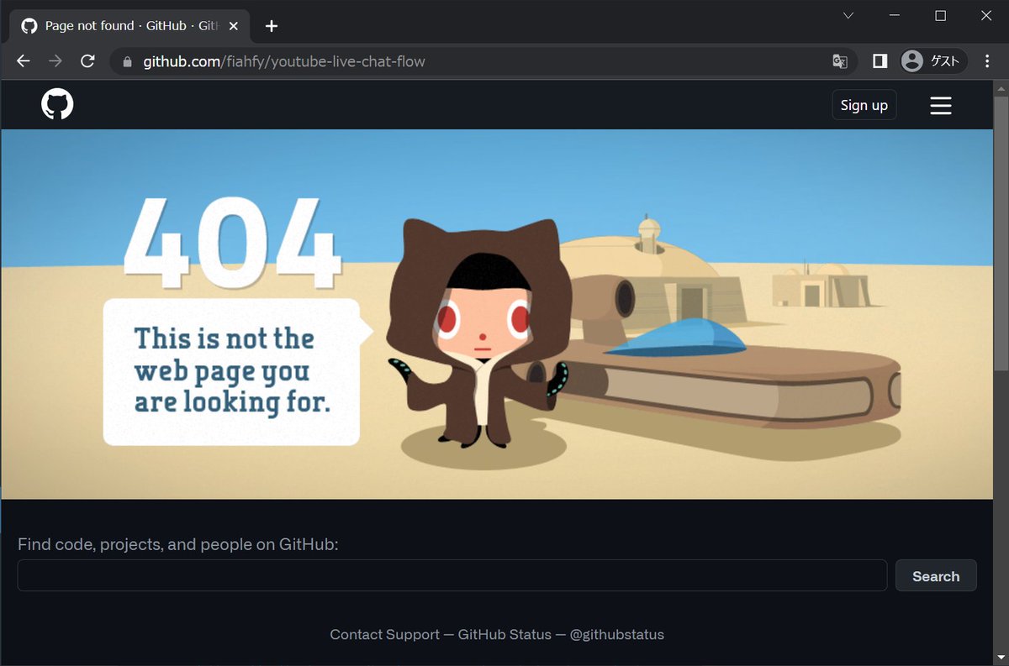Focus the GitHub search input field
Screen dimensions: 1009x666
point(452,575)
